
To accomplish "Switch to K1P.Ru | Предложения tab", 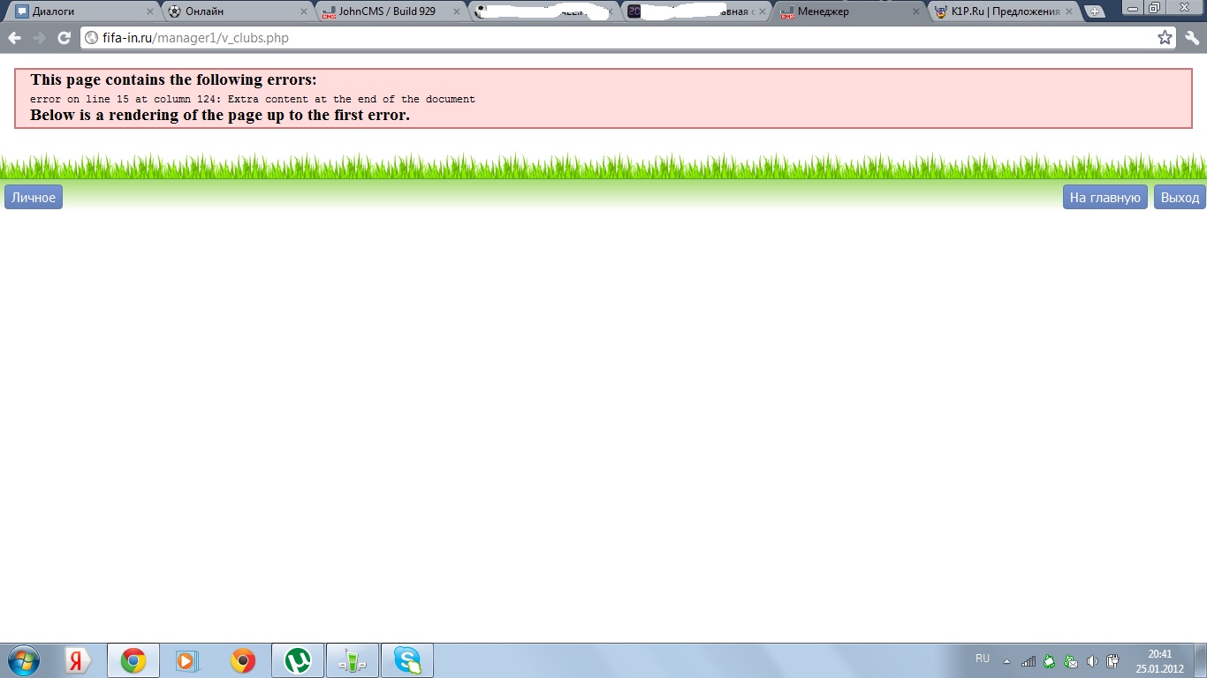I will click(x=1005, y=11).
